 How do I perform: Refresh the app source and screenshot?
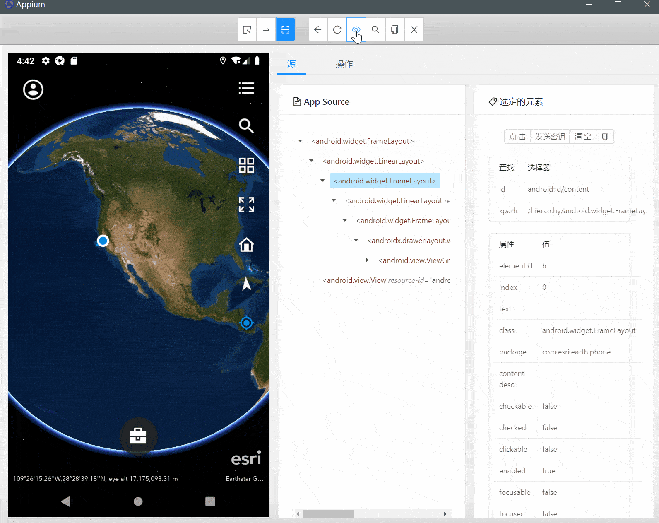(337, 29)
